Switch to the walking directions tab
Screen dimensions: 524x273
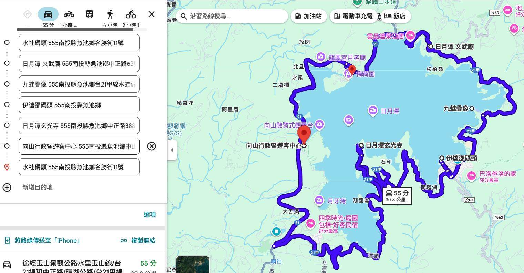pos(110,14)
